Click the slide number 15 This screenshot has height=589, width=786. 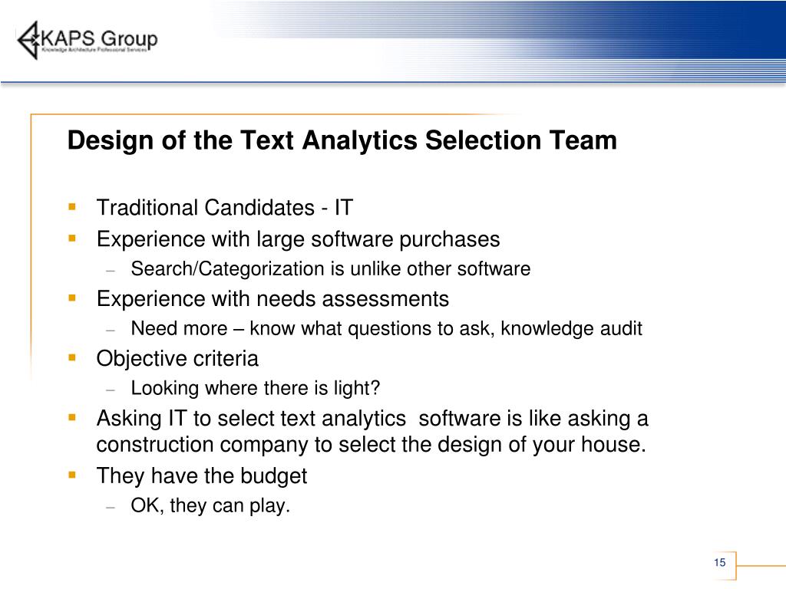tap(720, 562)
